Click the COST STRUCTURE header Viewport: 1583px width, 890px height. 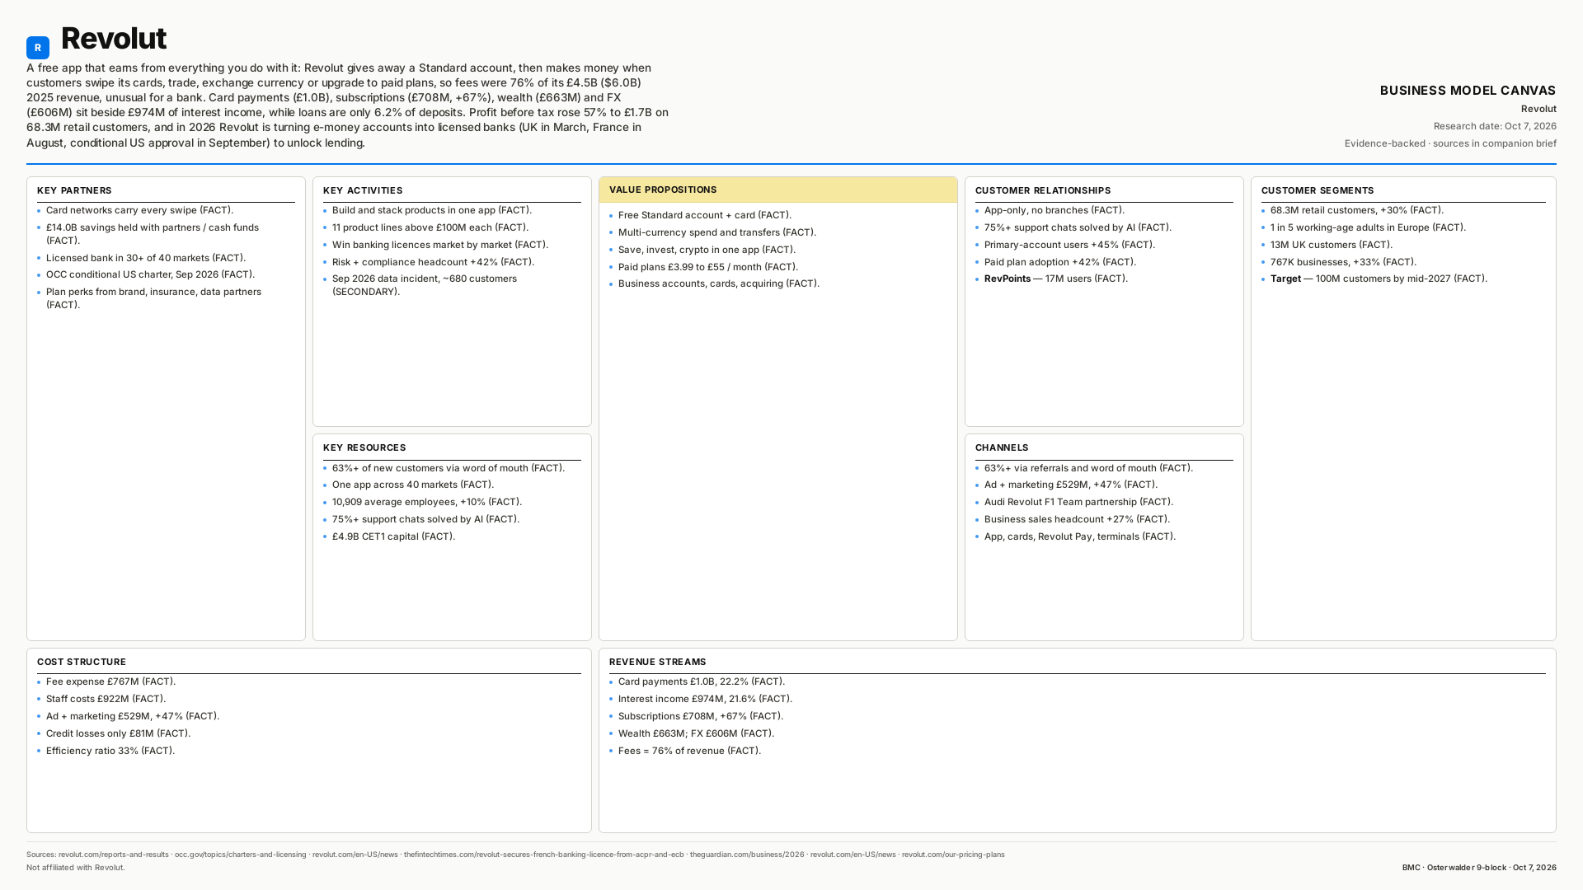click(82, 662)
